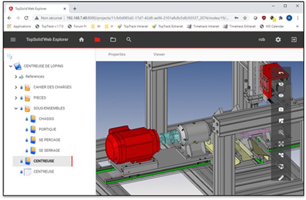Go to the home page icon

(82, 40)
